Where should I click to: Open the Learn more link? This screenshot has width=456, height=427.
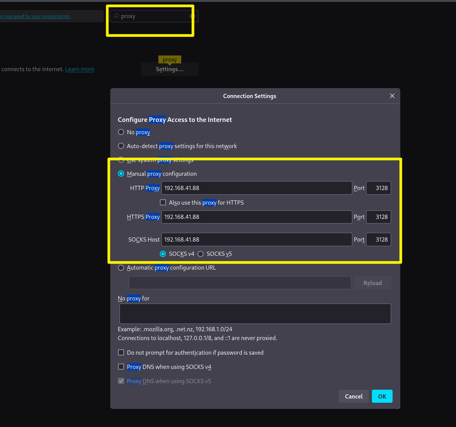pyautogui.click(x=80, y=69)
